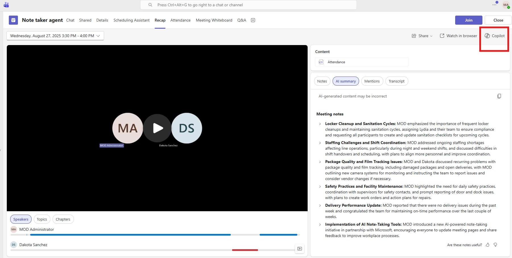Switch to the Transcript view
Image resolution: width=512 pixels, height=258 pixels.
tap(397, 81)
